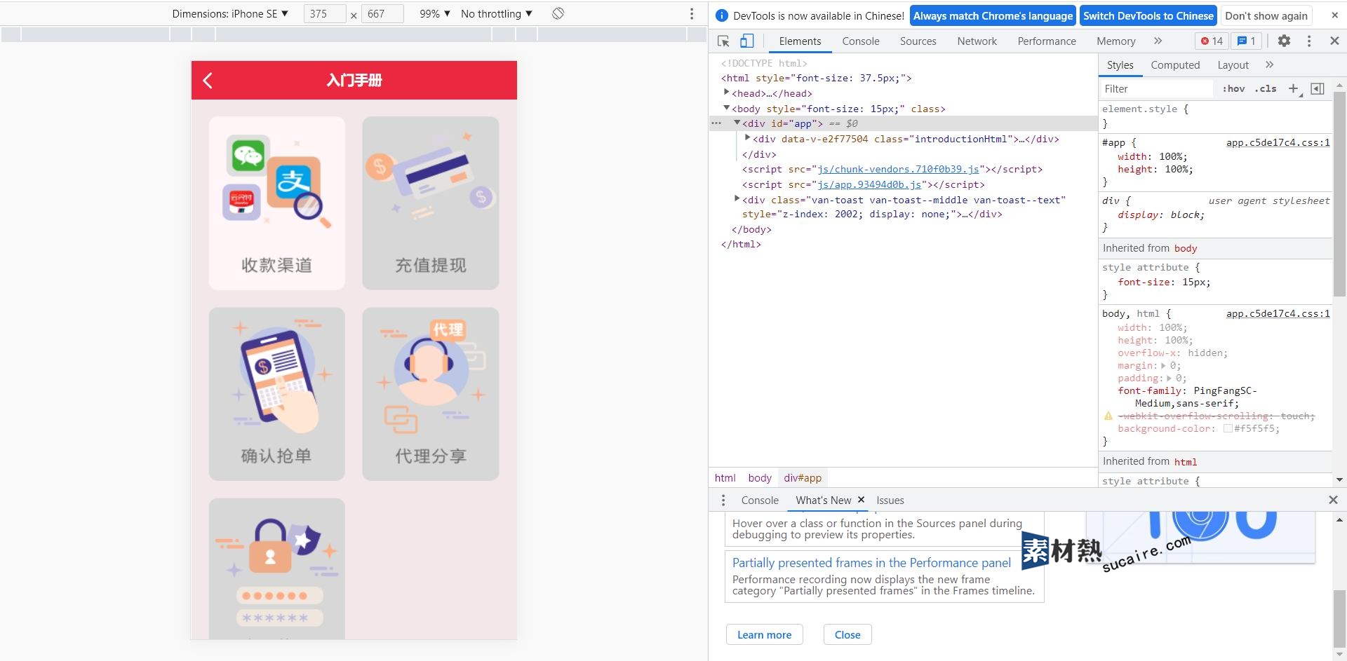Image resolution: width=1347 pixels, height=661 pixels.
Task: Dismiss the language notification bar
Action: pyautogui.click(x=1334, y=15)
